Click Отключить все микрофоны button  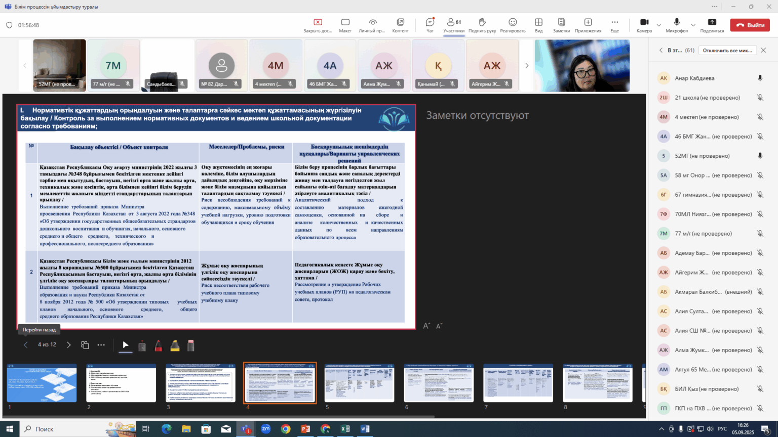pyautogui.click(x=727, y=51)
